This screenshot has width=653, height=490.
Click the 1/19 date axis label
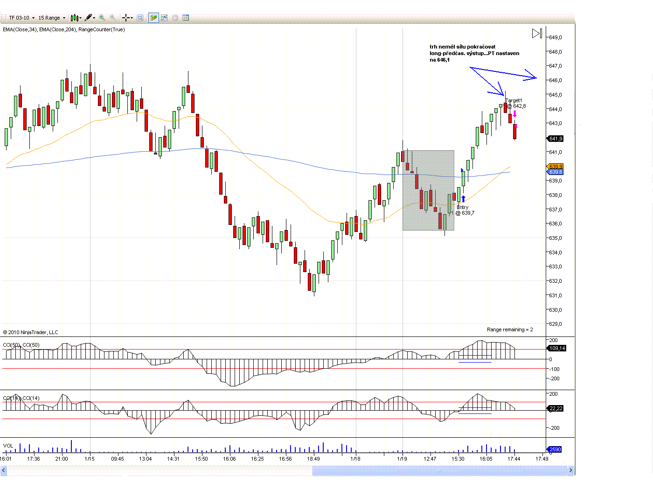click(402, 459)
